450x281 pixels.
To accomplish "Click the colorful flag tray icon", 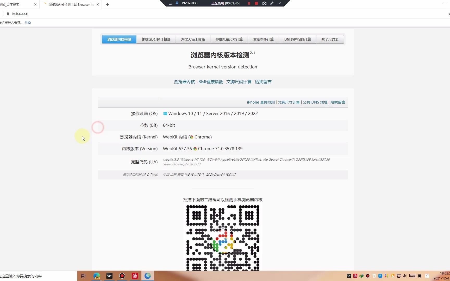I will [x=386, y=276].
